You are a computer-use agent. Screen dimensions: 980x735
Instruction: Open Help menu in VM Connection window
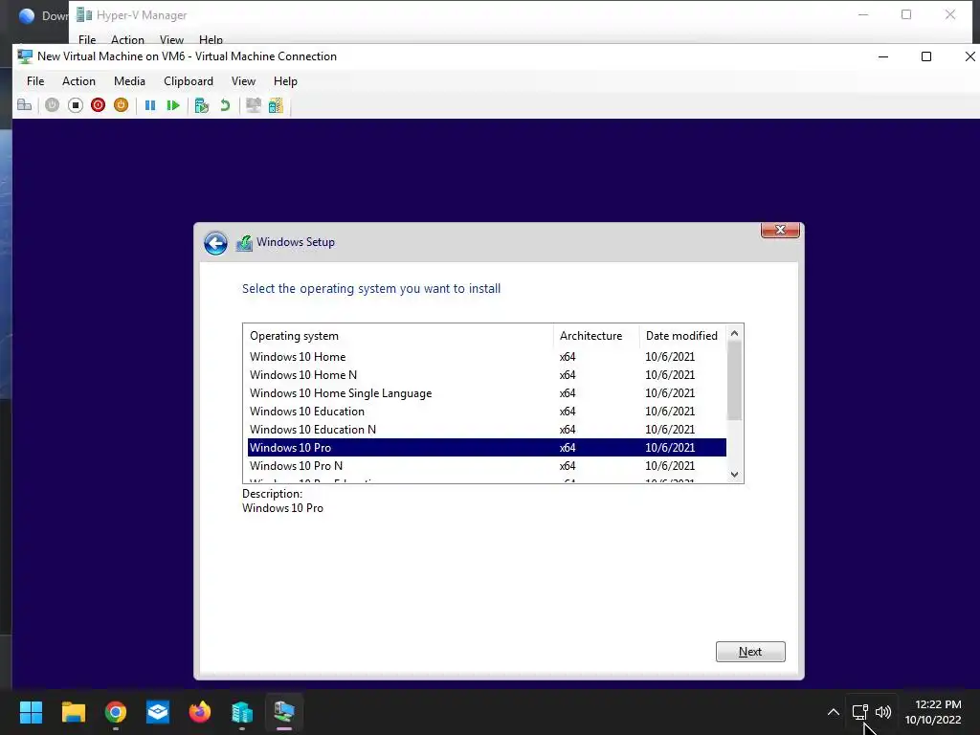(x=285, y=81)
